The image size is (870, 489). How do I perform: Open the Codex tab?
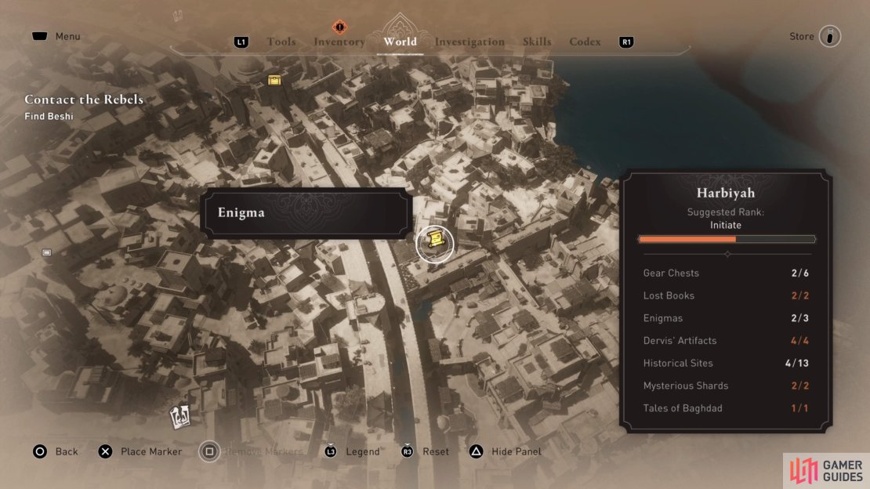tap(585, 42)
